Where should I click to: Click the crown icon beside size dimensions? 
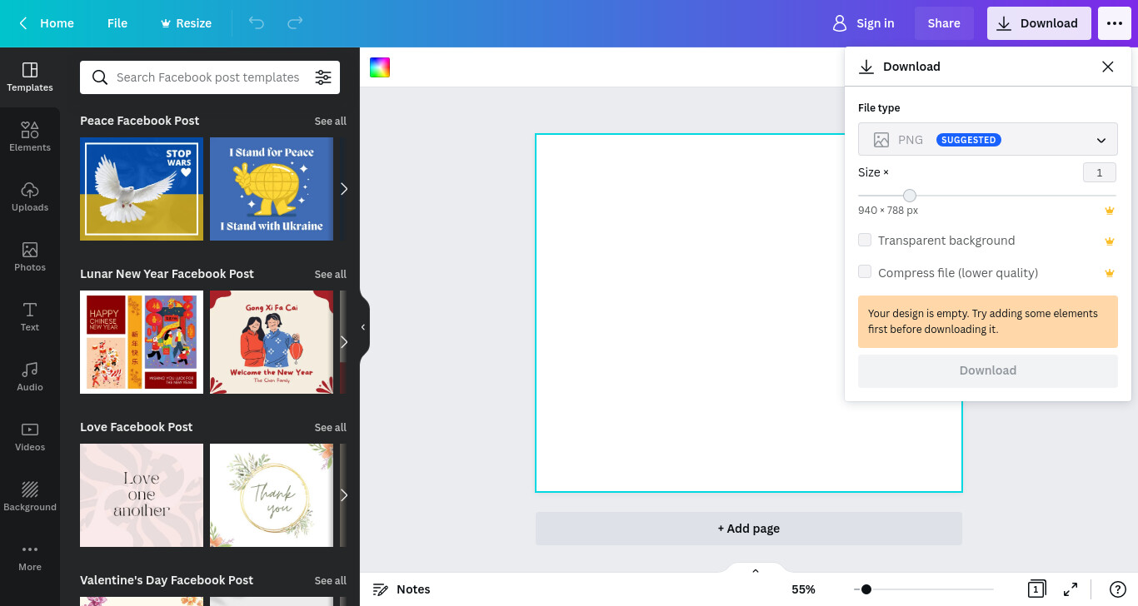pos(1109,211)
